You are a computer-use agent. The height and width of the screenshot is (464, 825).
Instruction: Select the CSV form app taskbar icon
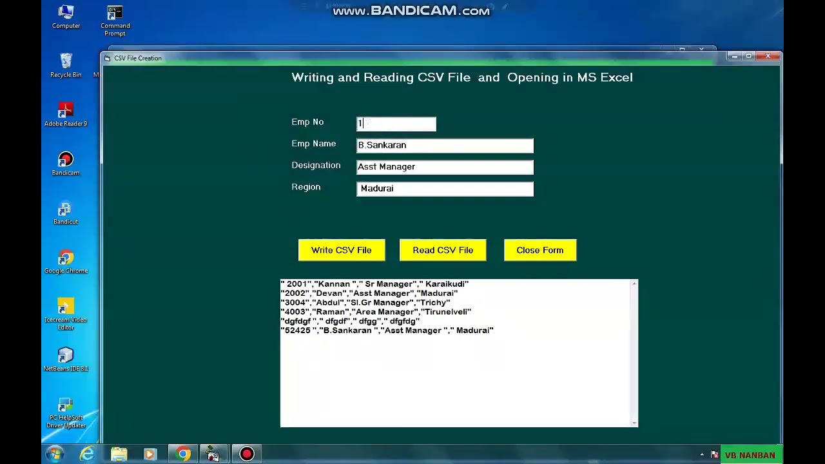tap(213, 454)
